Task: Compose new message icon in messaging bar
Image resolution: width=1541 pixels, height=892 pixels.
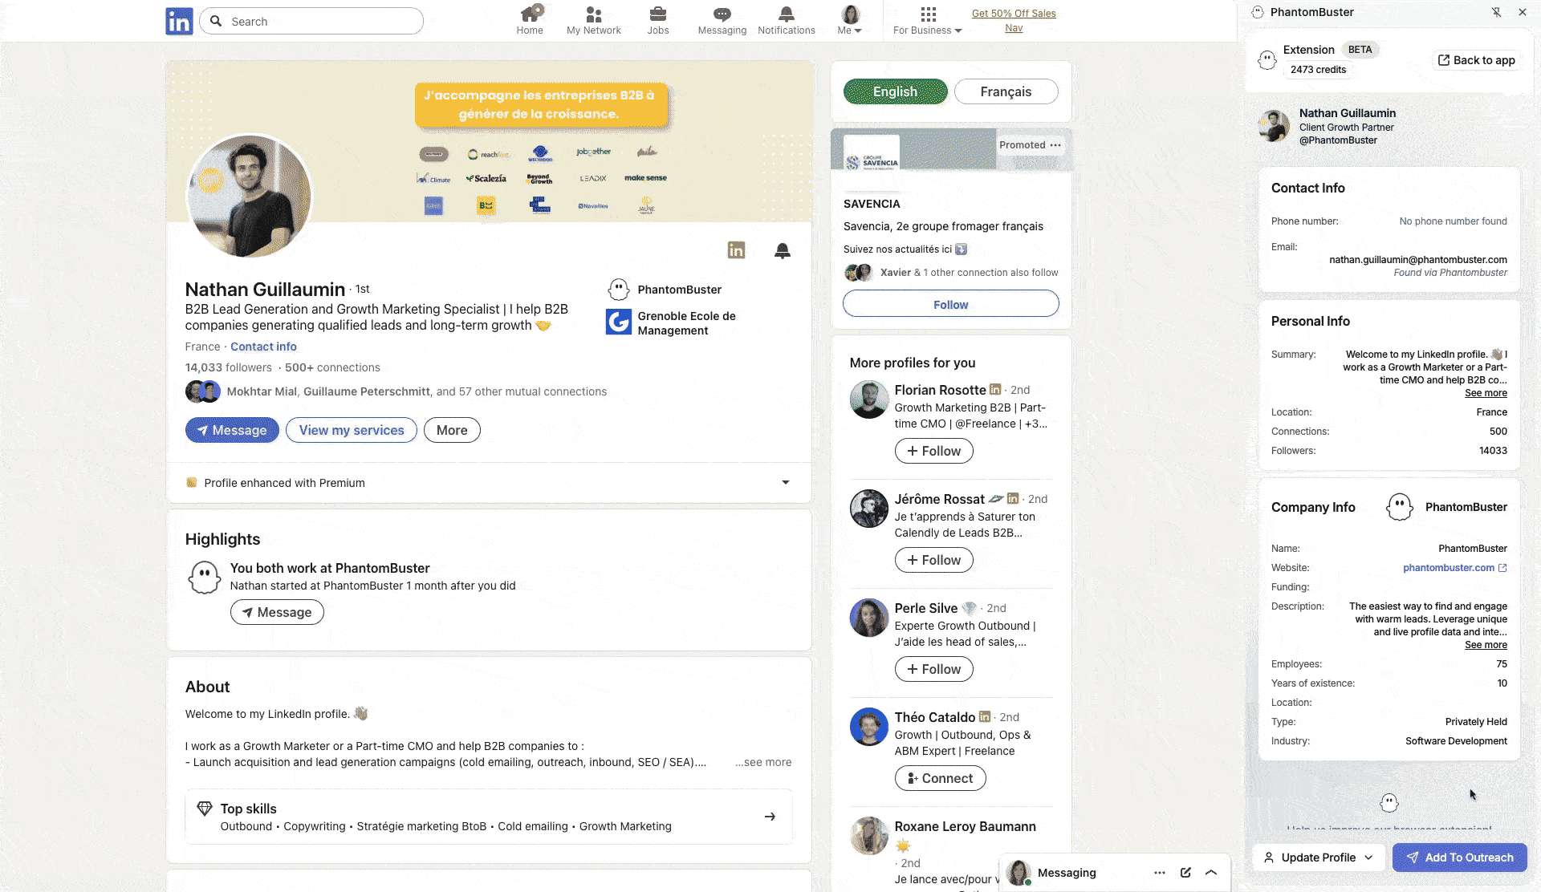Action: [1185, 873]
